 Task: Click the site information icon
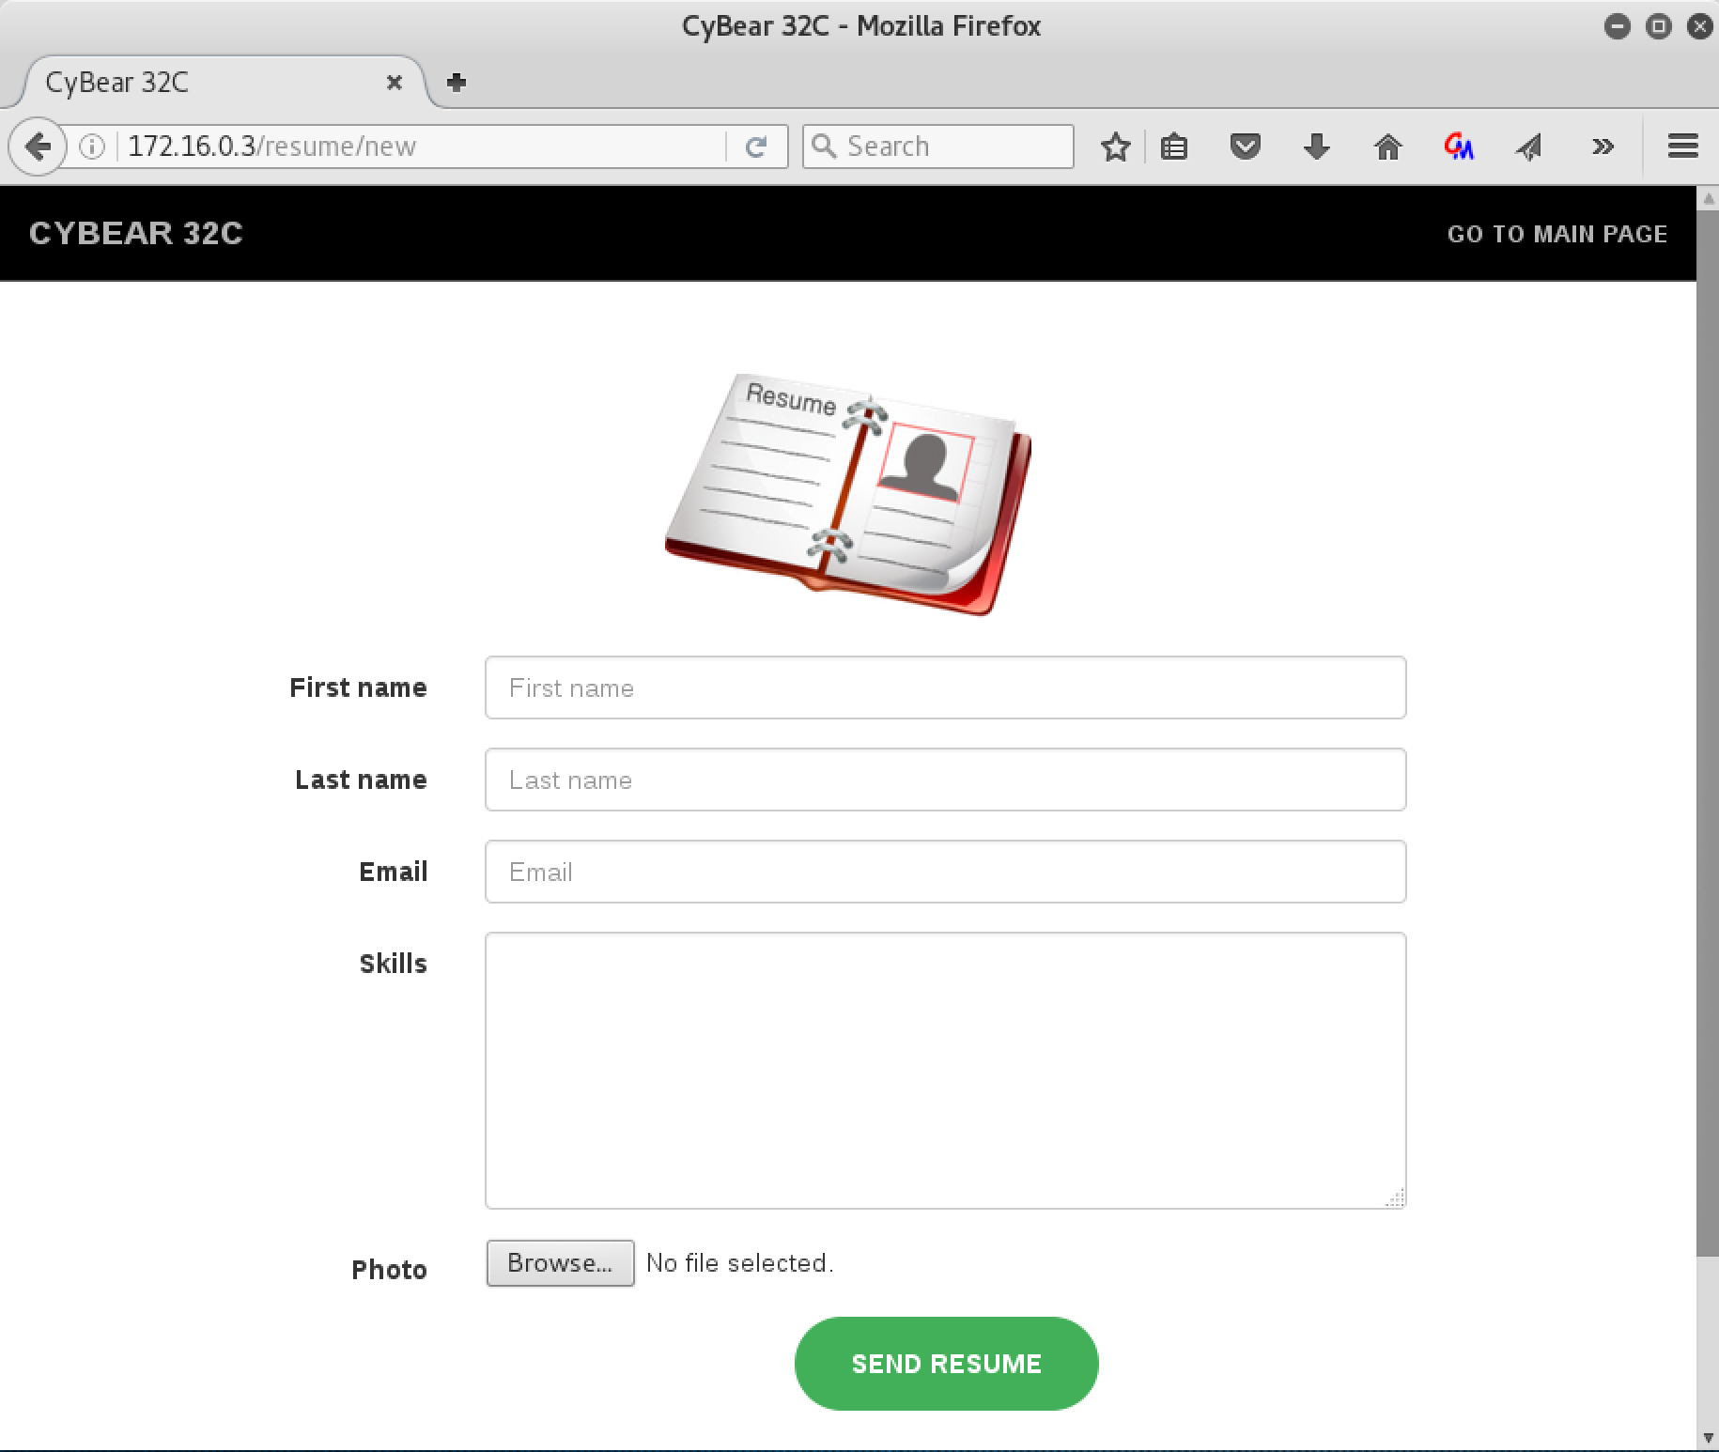pyautogui.click(x=91, y=147)
